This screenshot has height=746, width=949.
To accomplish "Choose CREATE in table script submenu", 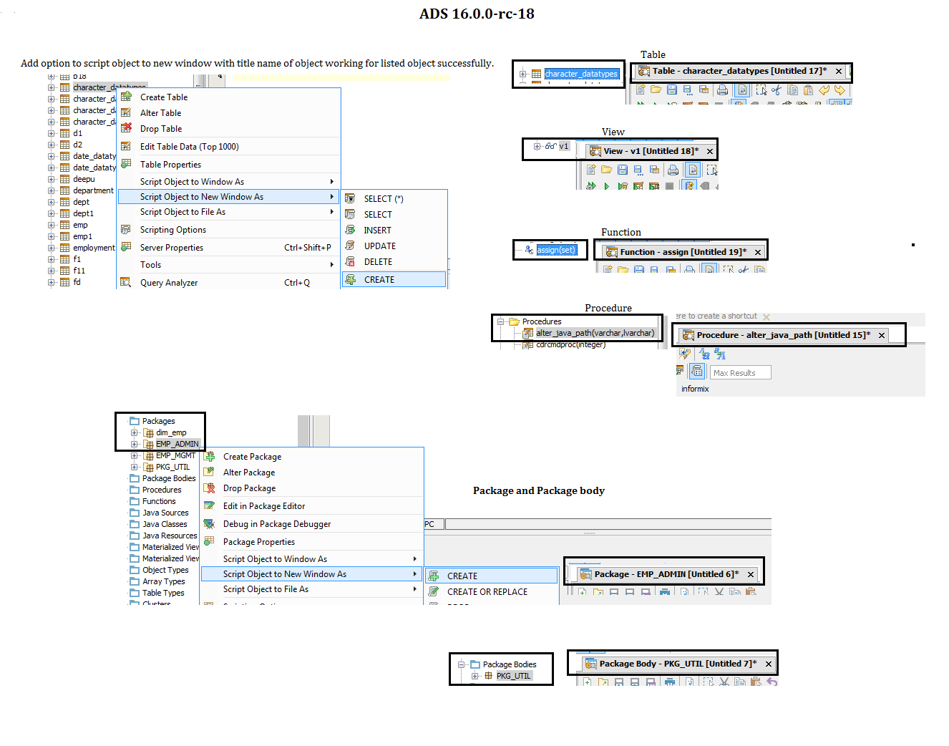I will 394,279.
